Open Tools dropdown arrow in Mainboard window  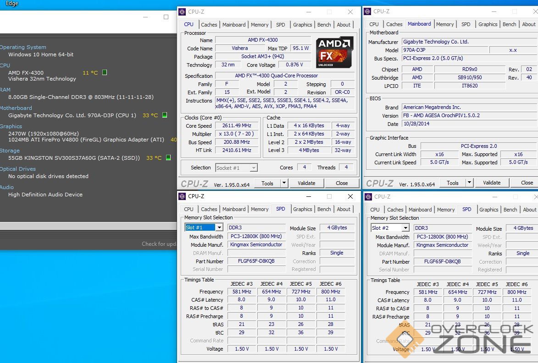(469, 183)
